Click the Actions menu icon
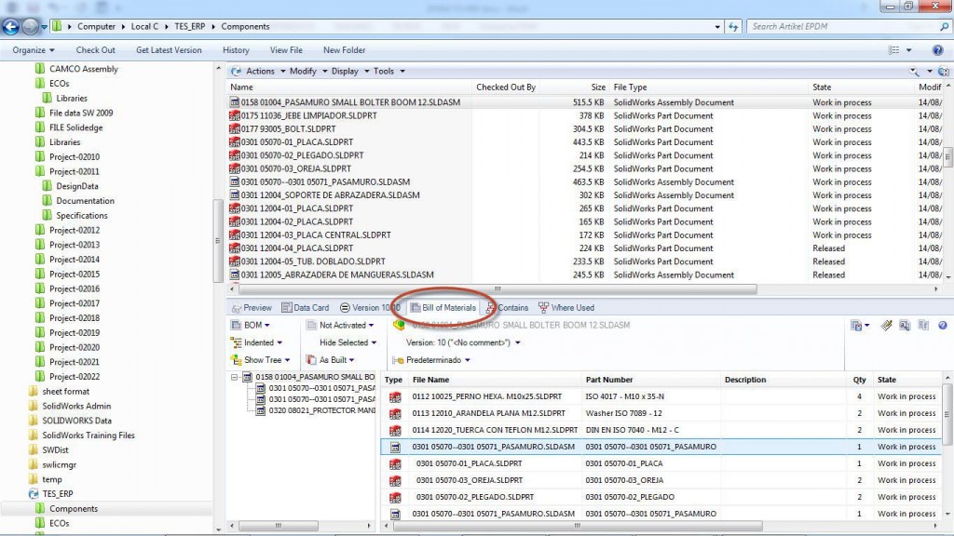Screen dimensions: 954x536 tap(236, 71)
